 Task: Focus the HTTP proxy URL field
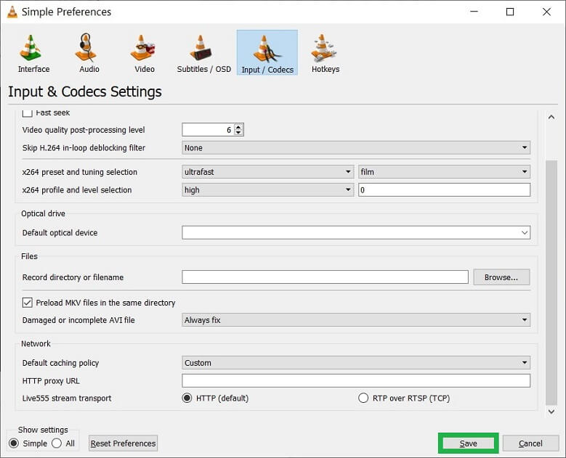click(356, 380)
